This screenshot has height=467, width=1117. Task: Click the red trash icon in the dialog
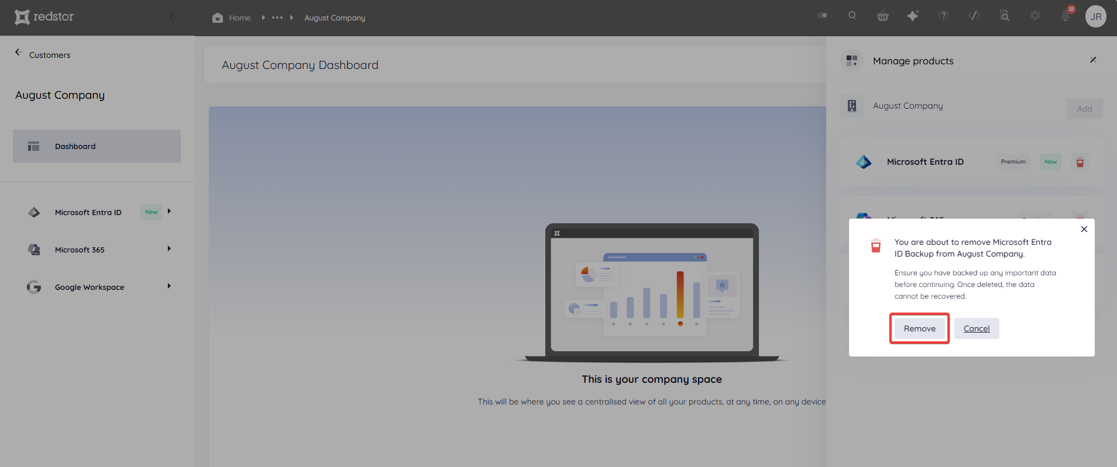pyautogui.click(x=876, y=245)
